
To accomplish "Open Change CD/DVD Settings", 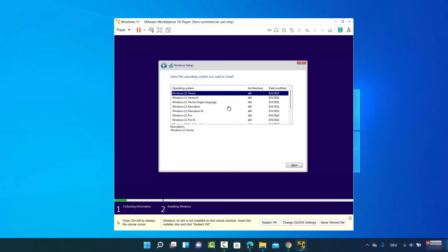I will coord(299,223).
